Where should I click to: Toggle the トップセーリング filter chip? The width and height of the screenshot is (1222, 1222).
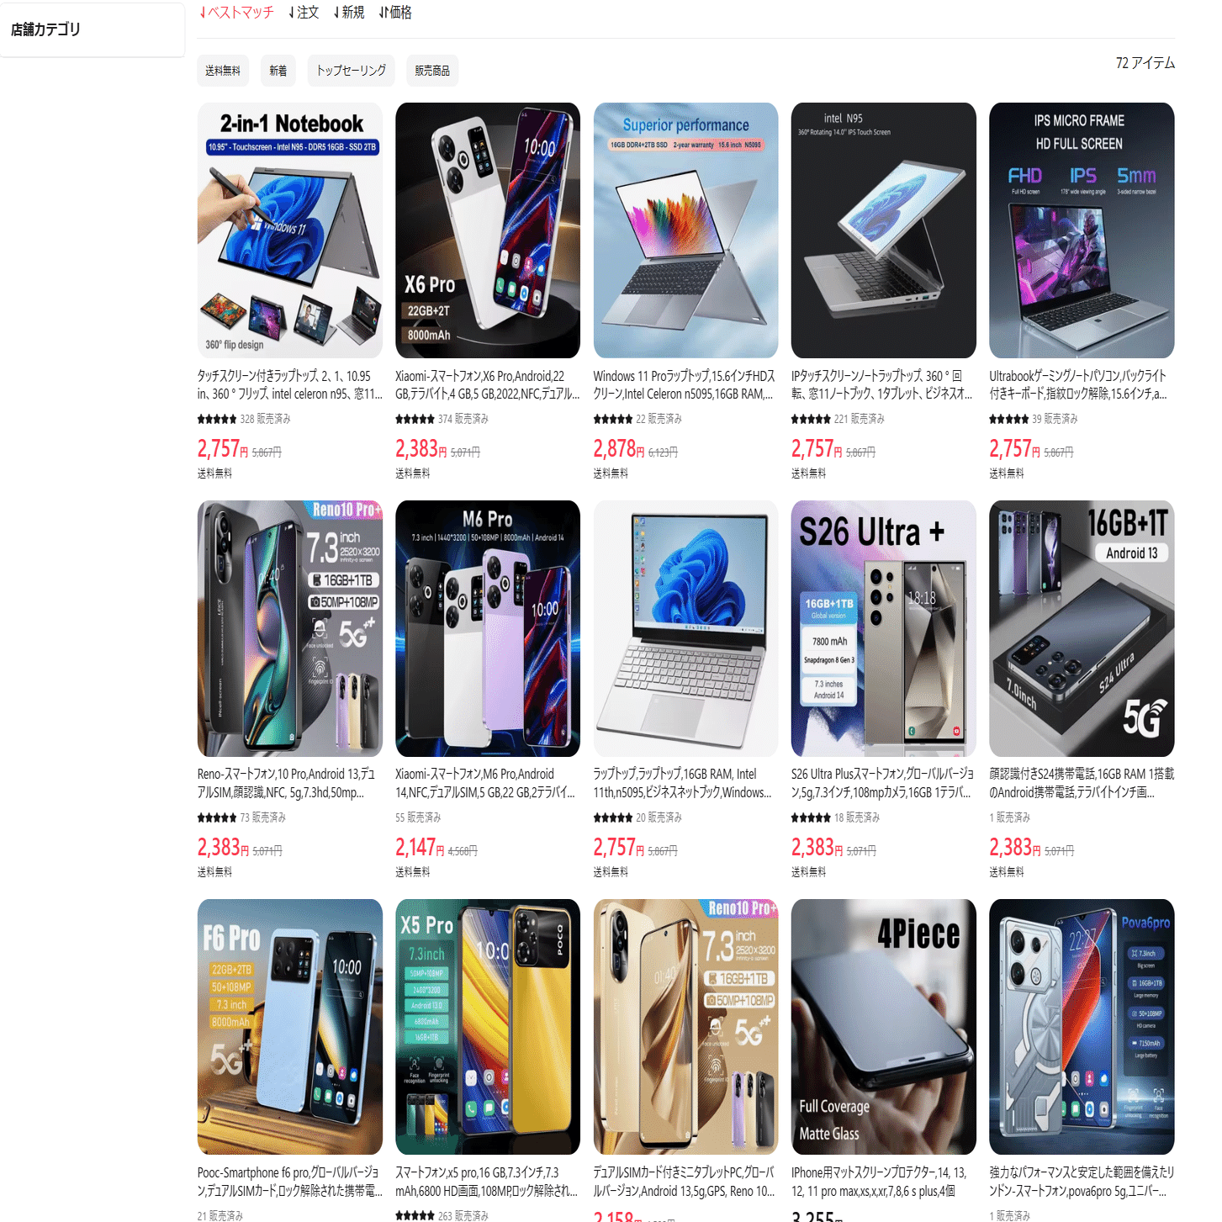pos(351,71)
